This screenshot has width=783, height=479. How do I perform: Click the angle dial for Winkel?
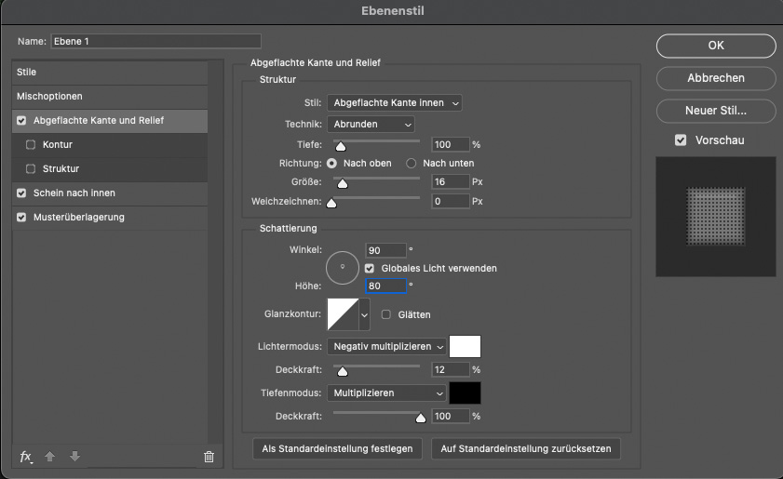click(x=343, y=268)
